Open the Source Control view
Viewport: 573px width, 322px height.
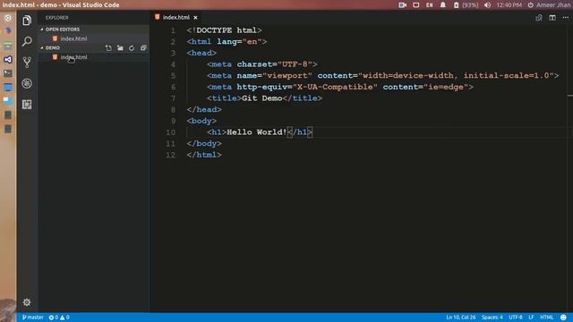point(27,62)
